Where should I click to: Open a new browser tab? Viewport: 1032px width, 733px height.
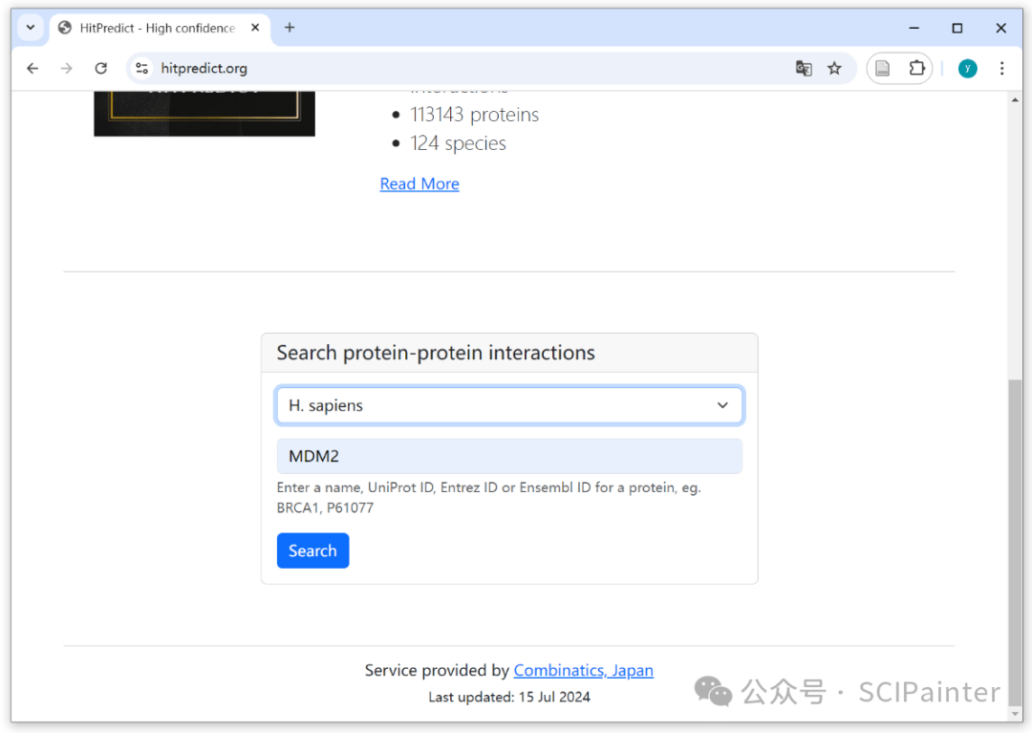290,28
